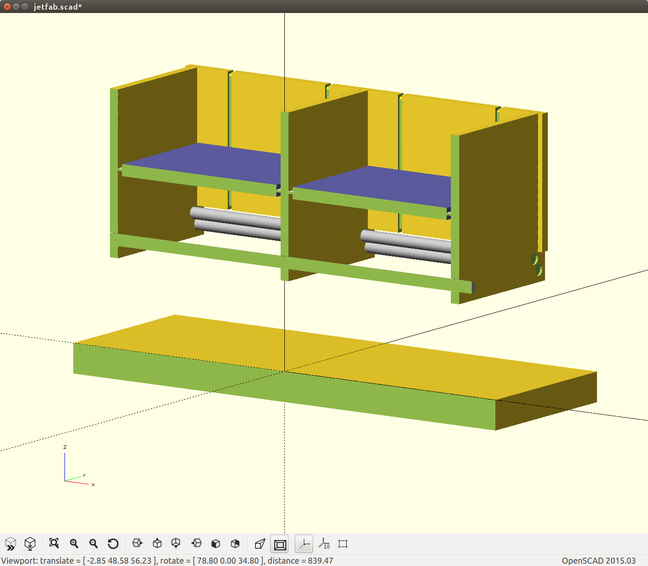Click the OpenSCAD 2015.03 version label
This screenshot has height=566, width=648.
(x=599, y=560)
